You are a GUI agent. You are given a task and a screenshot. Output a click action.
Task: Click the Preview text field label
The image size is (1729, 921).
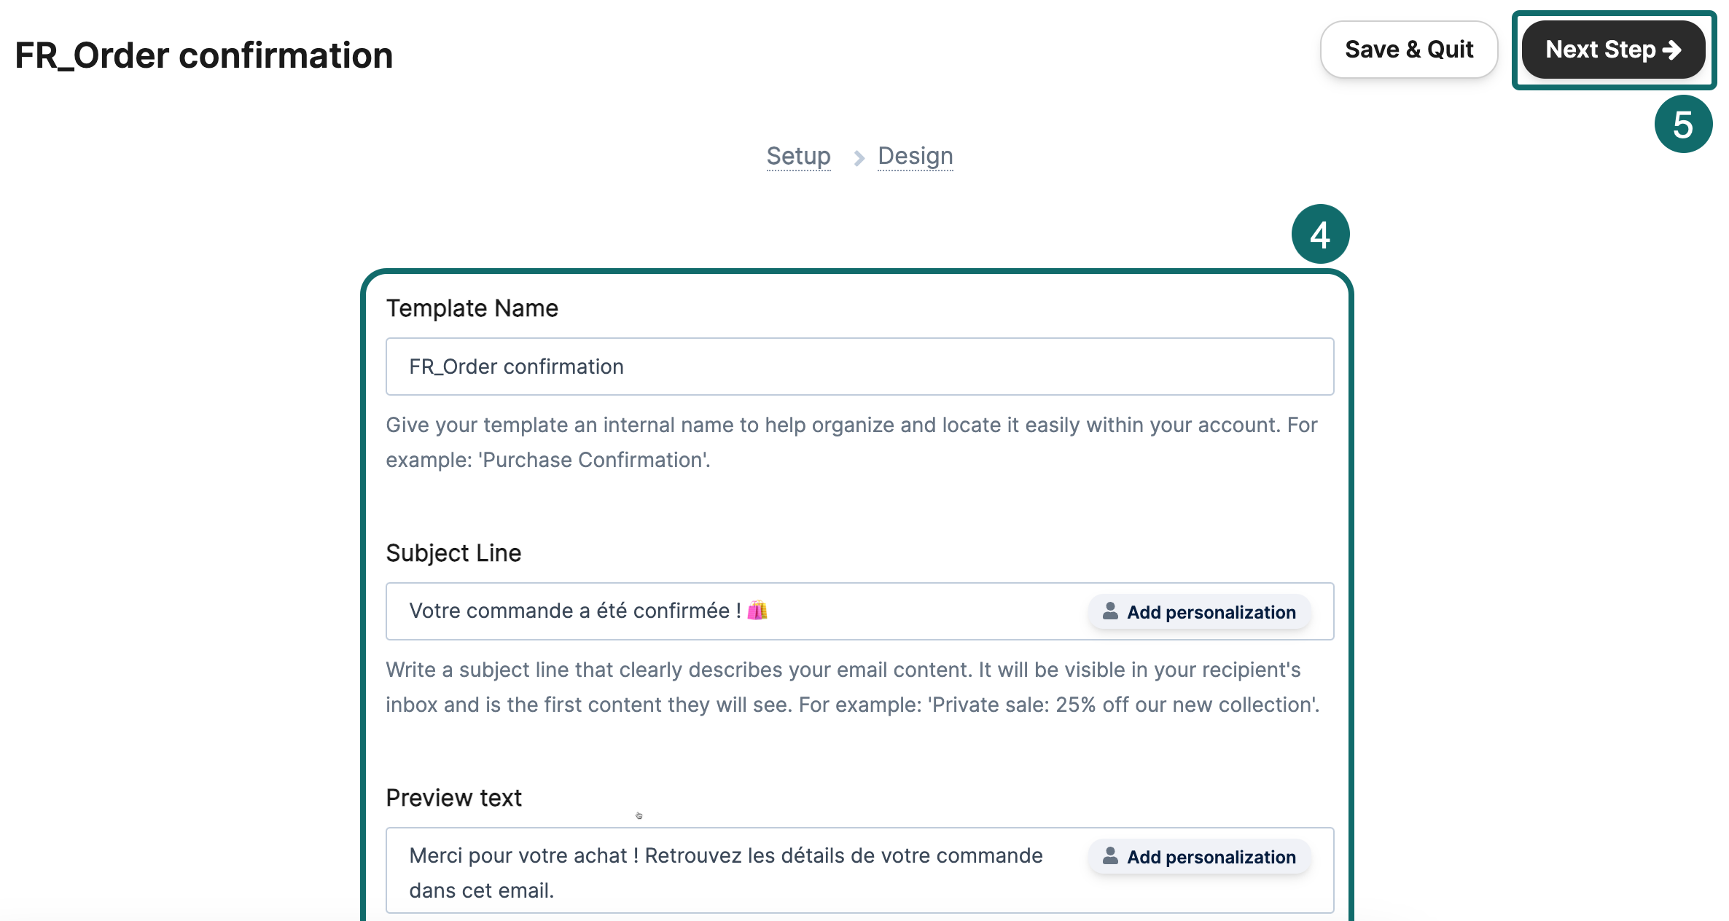[x=453, y=798]
